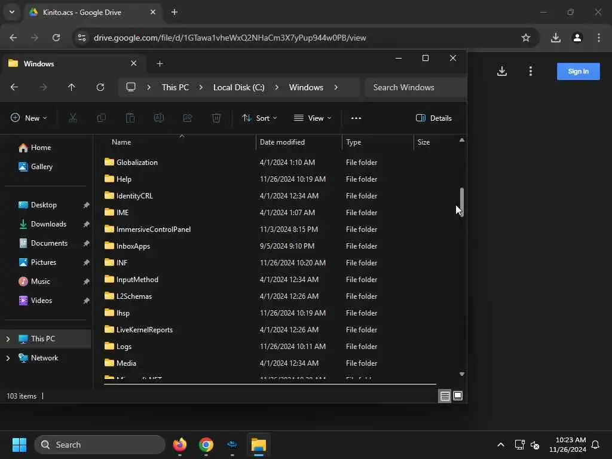
Task: Switch to large thumbnails view icon in status bar
Action: [x=458, y=396]
